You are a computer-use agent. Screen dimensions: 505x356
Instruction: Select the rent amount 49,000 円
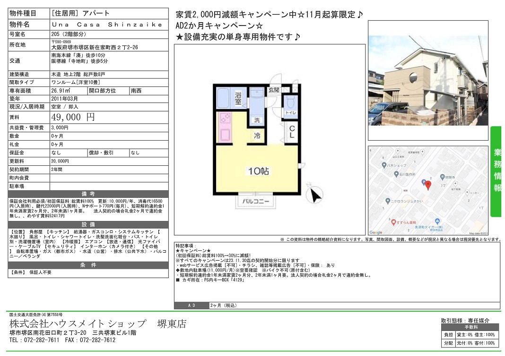tap(73, 117)
